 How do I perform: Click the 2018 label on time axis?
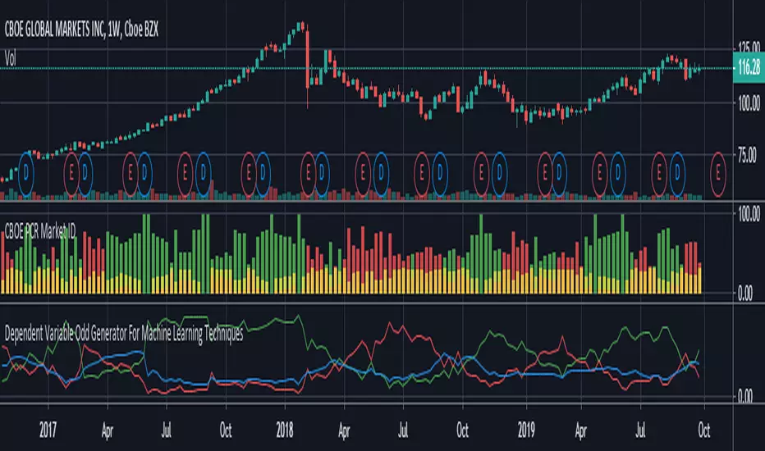[285, 430]
